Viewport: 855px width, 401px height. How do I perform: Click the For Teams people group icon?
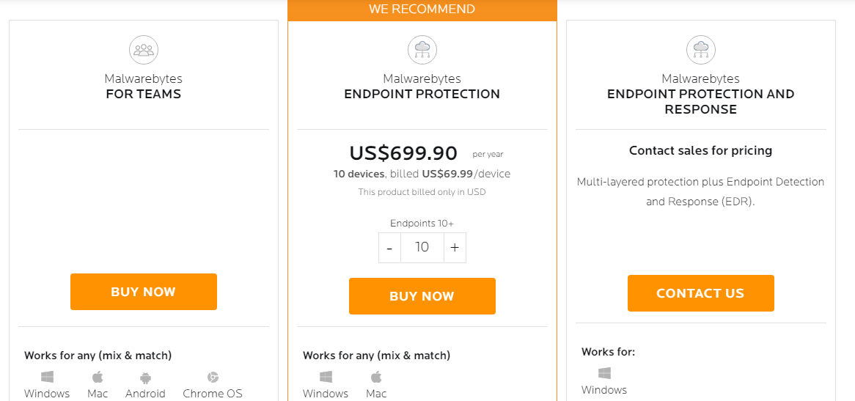144,50
